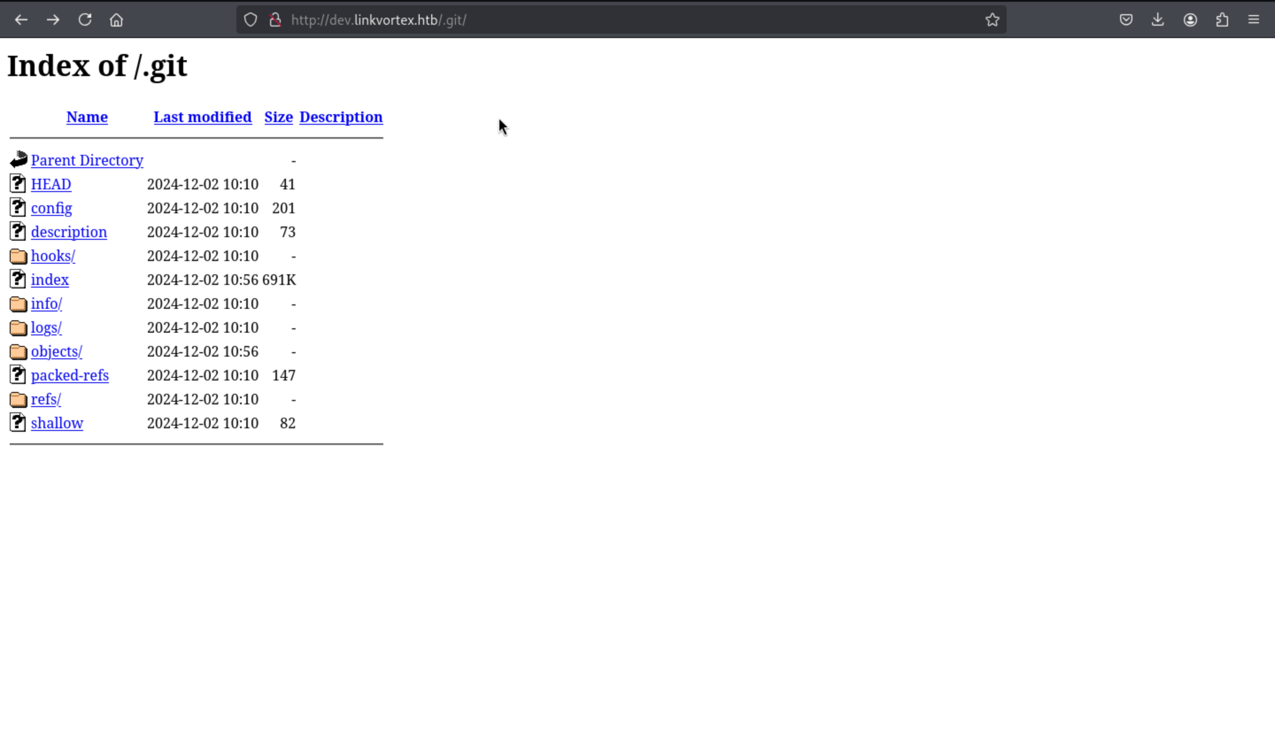1275x730 pixels.
Task: Click the browser Back arrow
Action: click(21, 20)
